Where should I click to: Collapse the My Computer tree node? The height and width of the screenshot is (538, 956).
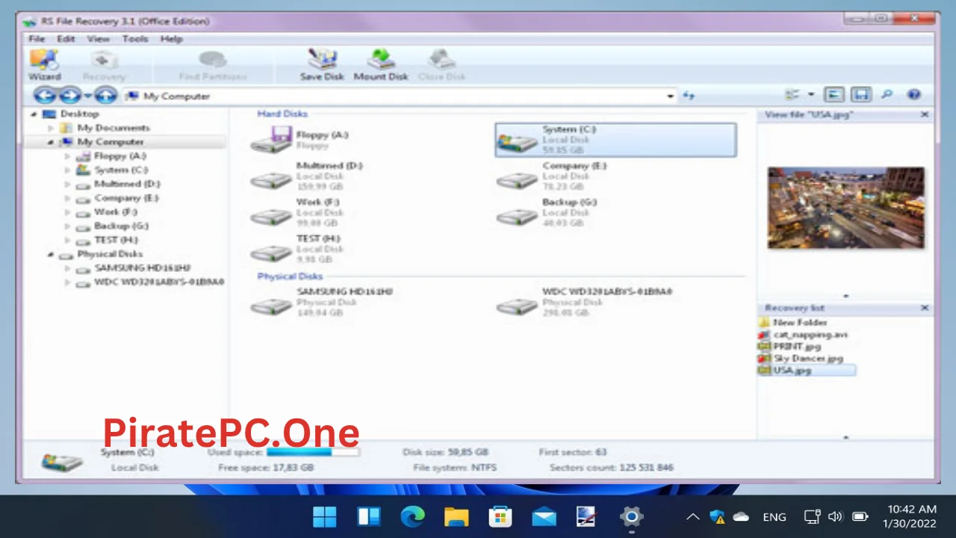51,142
